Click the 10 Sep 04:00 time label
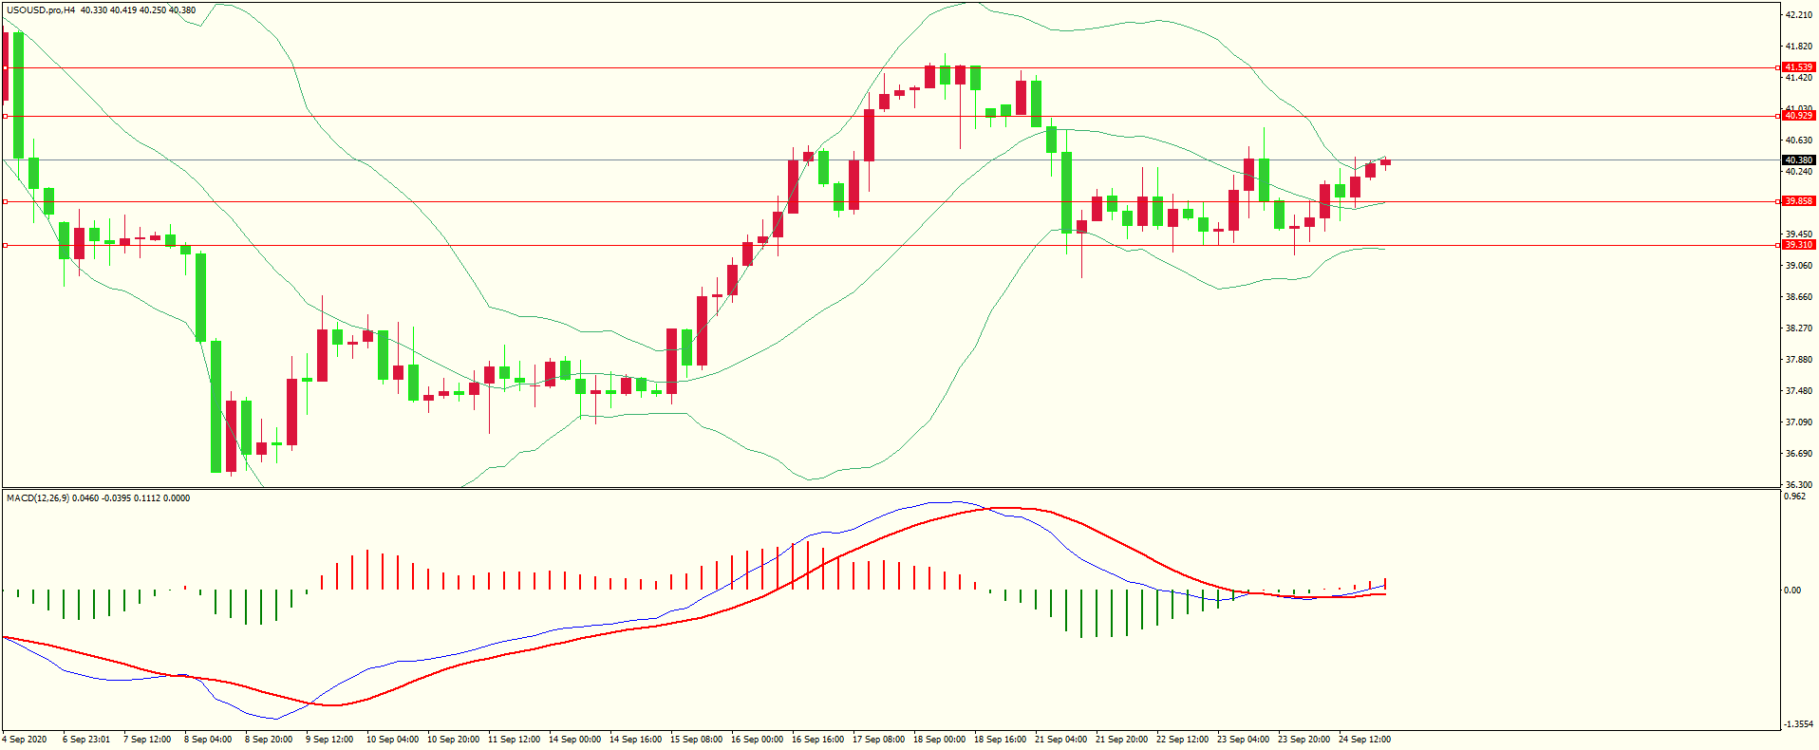The image size is (1819, 750). click(x=392, y=740)
